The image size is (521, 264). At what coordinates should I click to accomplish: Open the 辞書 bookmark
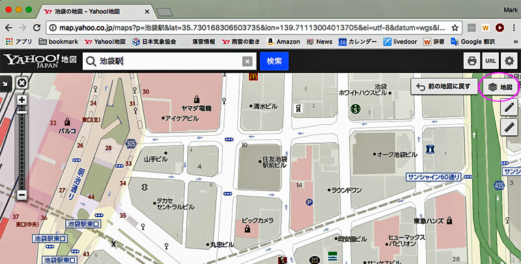[x=434, y=42]
